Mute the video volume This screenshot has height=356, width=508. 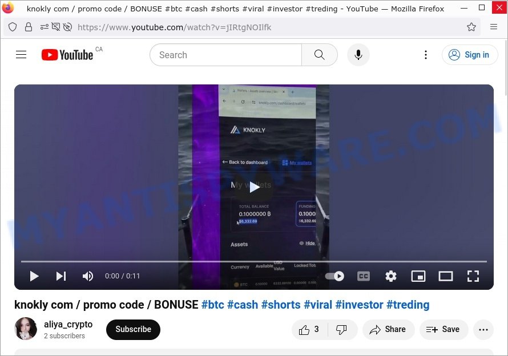point(88,276)
